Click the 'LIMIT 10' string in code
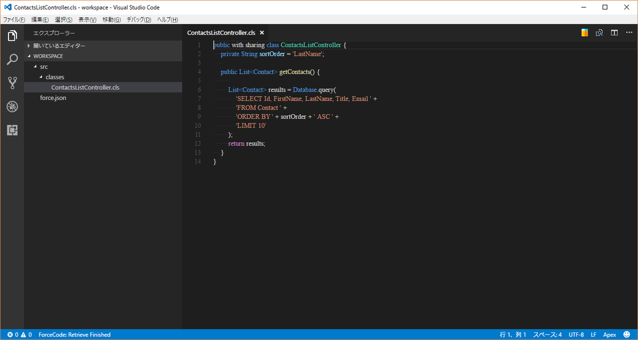This screenshot has width=638, height=340. click(251, 125)
